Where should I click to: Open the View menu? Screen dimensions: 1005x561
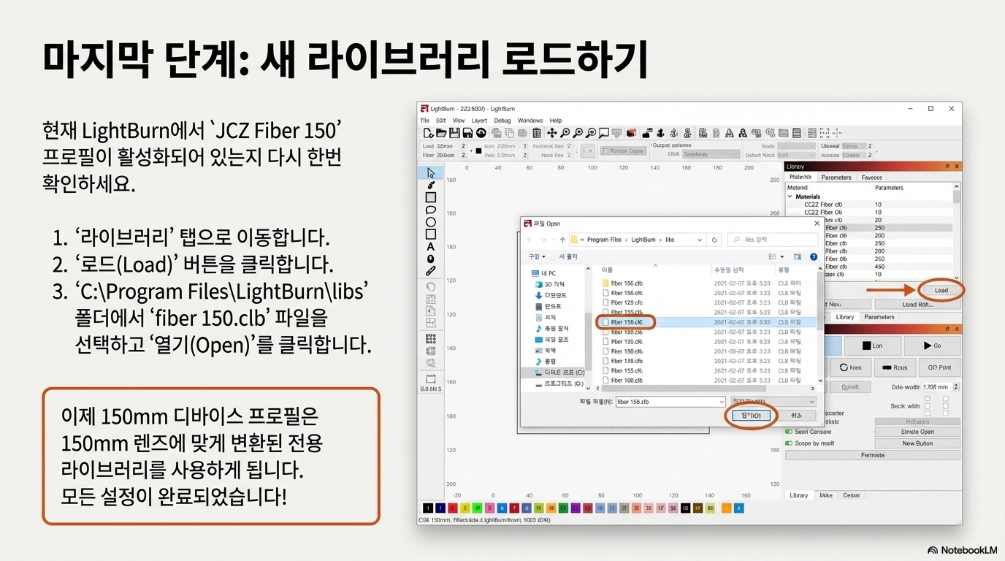(x=459, y=121)
